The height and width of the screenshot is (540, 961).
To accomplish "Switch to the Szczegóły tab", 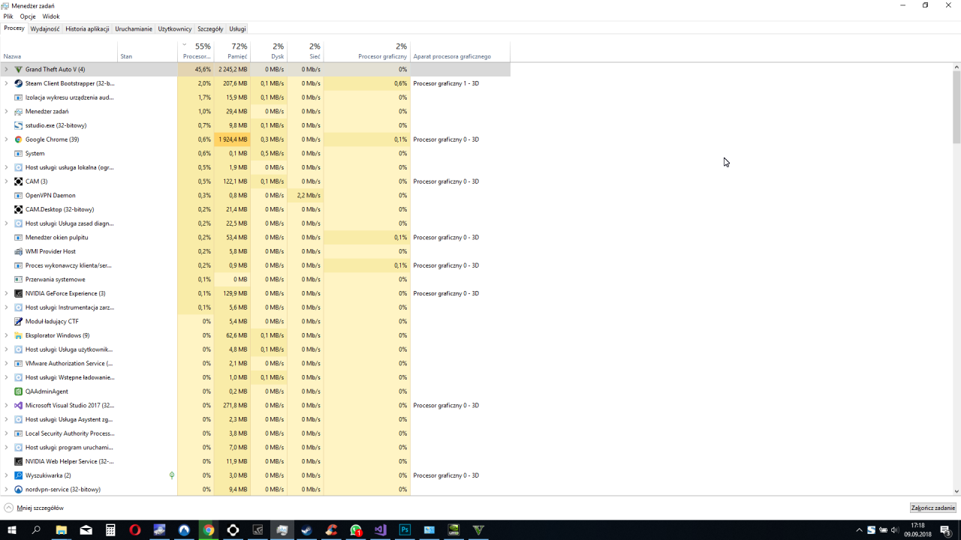I will coord(210,29).
